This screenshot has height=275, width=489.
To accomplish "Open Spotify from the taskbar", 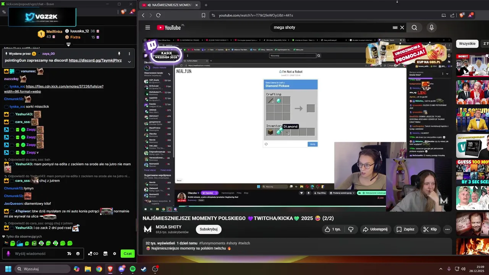I will (133, 269).
